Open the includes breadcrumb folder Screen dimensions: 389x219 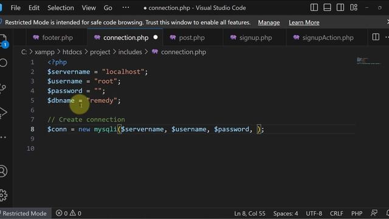click(x=130, y=52)
